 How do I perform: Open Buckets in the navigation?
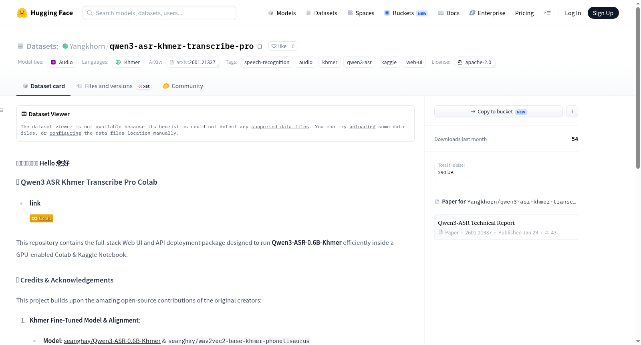[x=406, y=13]
